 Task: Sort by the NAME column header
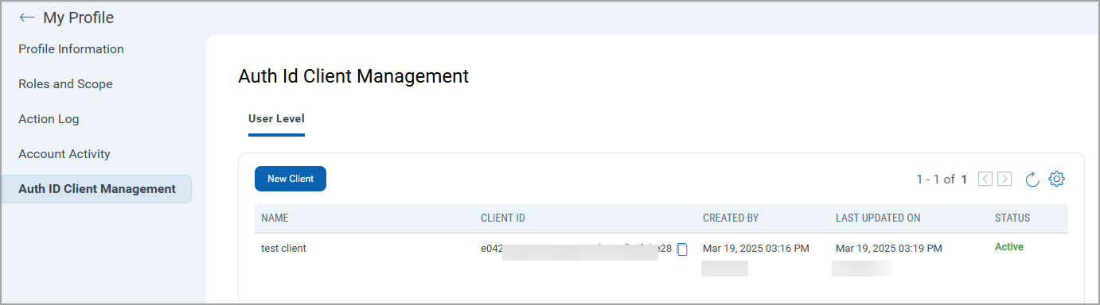coord(275,218)
